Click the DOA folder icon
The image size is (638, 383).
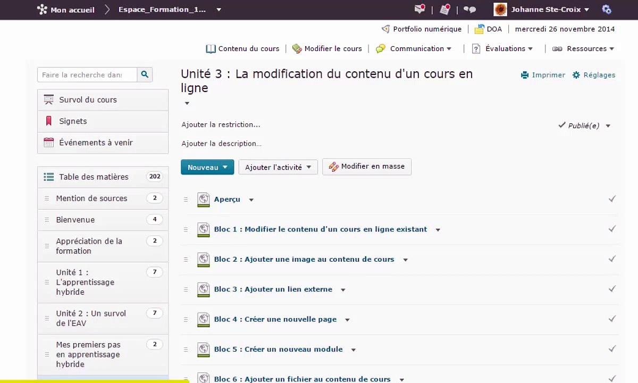[480, 29]
